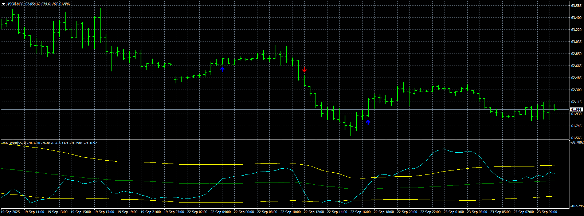This screenshot has height=216, width=584.
Task: Click the 23 Sep 03:00 time label
Action: tap(477, 212)
